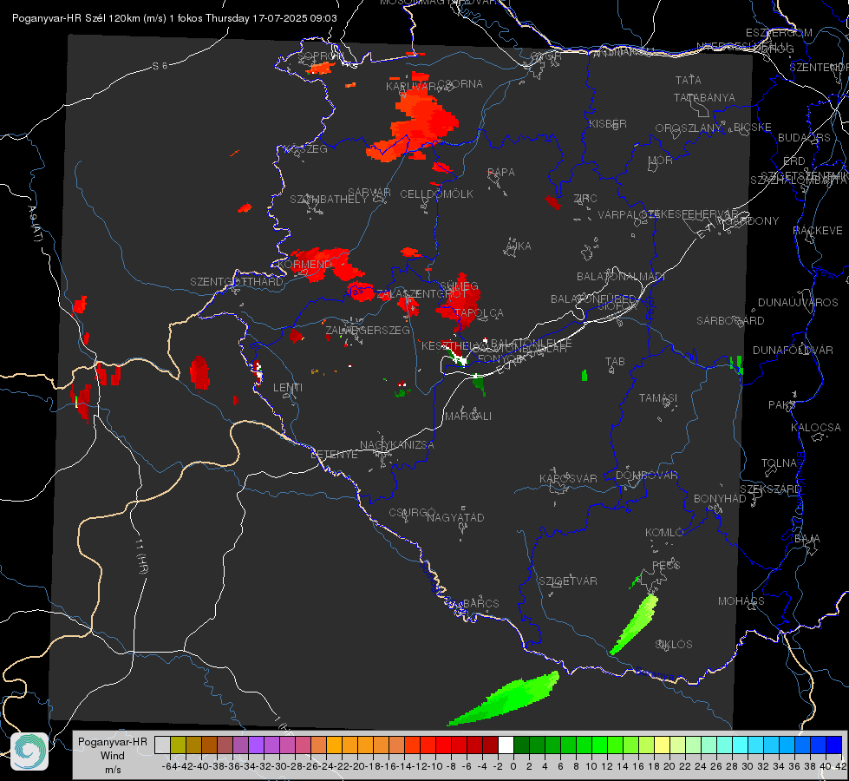Click the Poganyvar-HR radar title text
Viewport: 849px width, 781px height.
tap(174, 18)
